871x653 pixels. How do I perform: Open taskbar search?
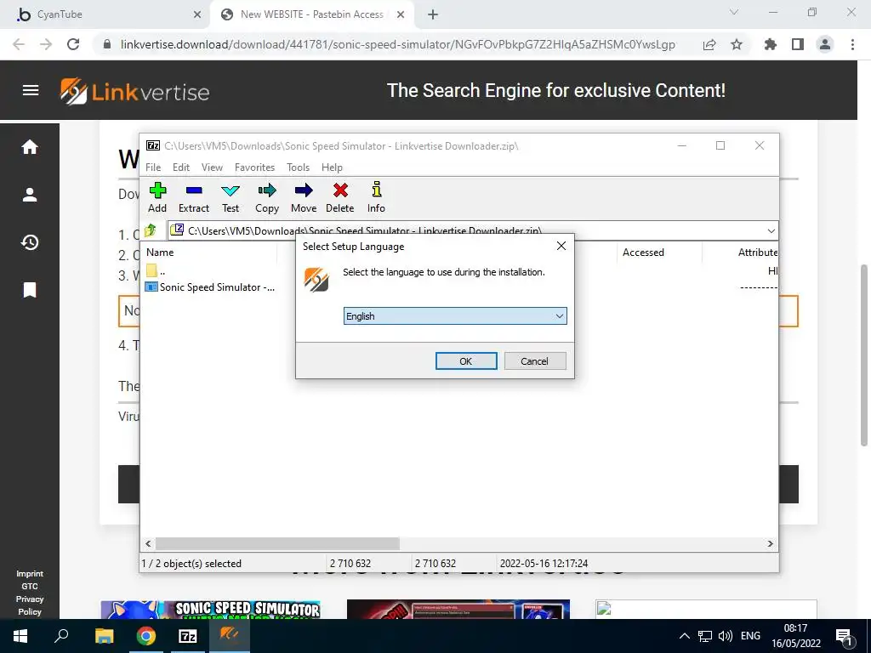[x=61, y=636]
